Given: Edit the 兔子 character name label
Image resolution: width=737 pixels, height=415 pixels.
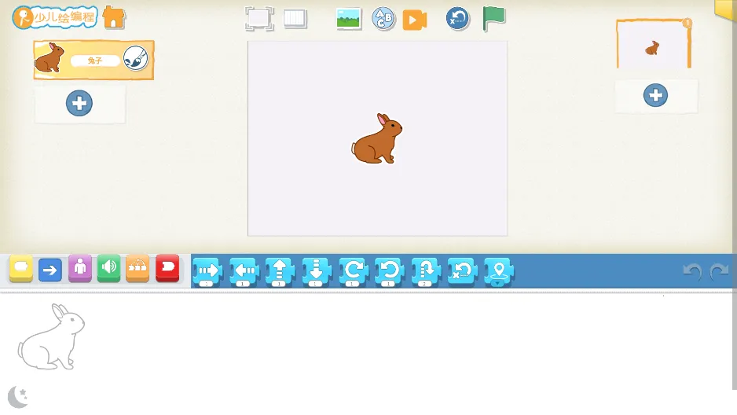Looking at the screenshot, I should pos(95,61).
